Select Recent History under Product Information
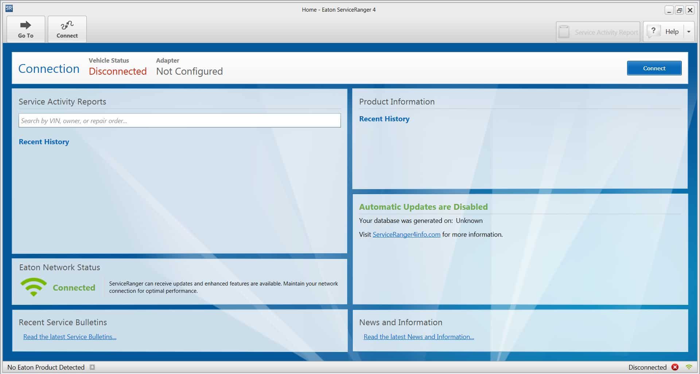700x374 pixels. tap(384, 119)
